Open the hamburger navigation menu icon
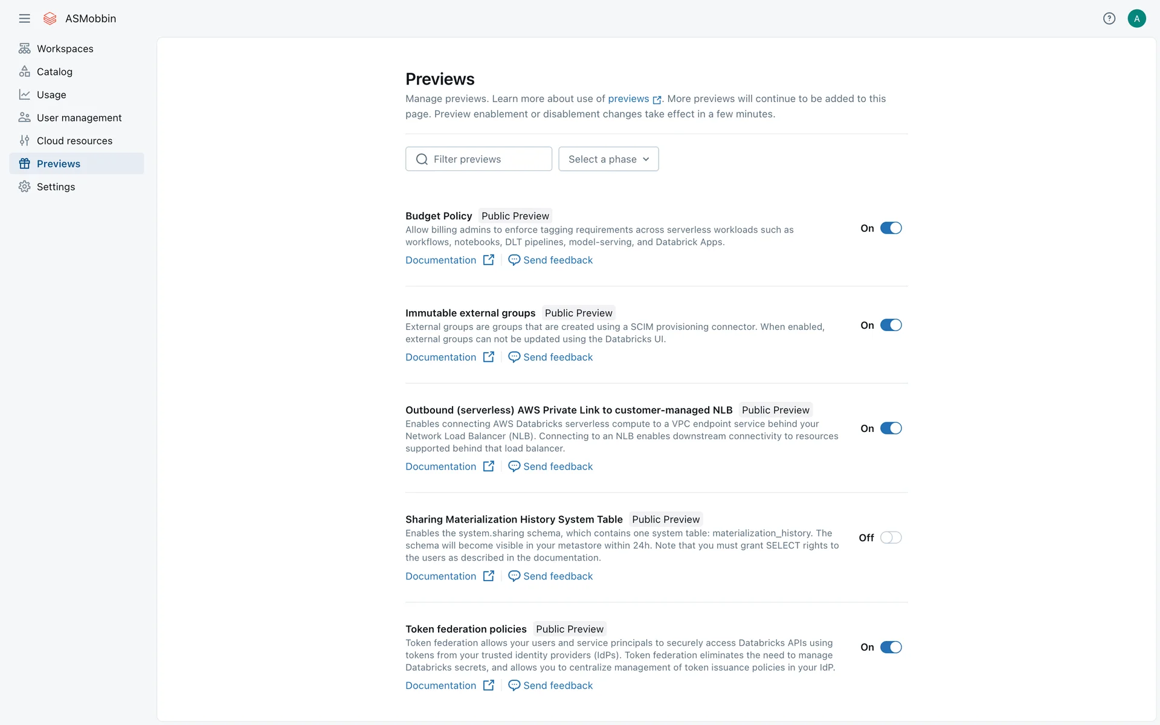Screen dimensions: 1160x725 (24, 19)
